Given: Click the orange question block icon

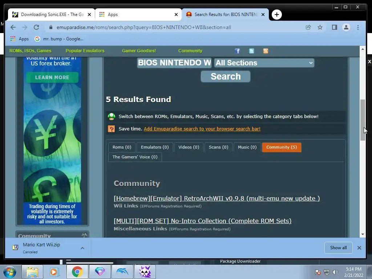Looking at the screenshot, I should [111, 129].
